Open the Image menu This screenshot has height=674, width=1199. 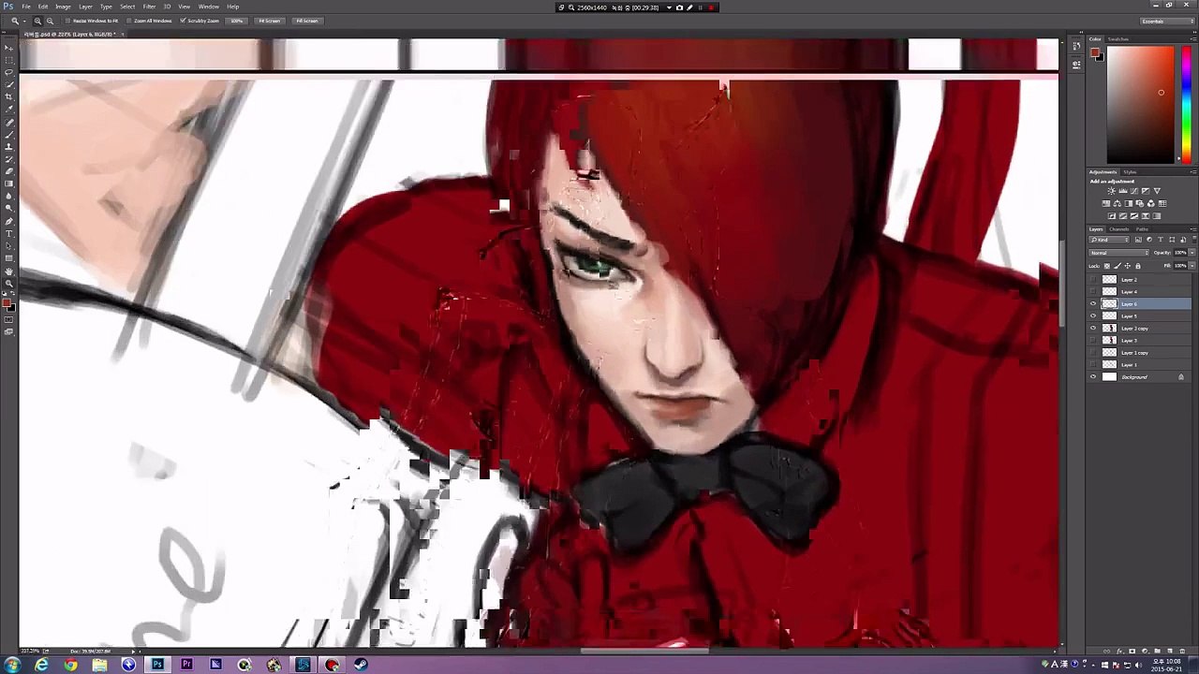pyautogui.click(x=63, y=7)
